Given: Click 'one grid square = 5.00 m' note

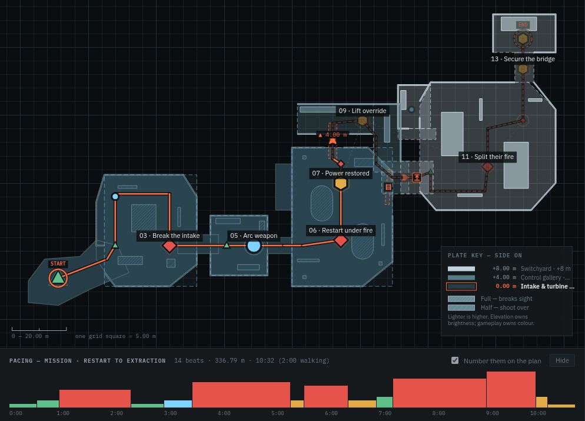Looking at the screenshot, I should tap(116, 336).
